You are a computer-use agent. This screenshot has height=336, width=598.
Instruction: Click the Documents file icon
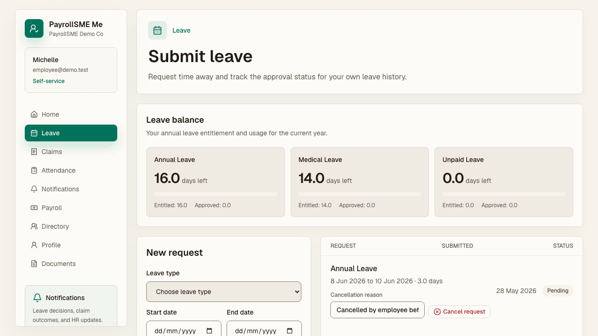click(x=34, y=264)
